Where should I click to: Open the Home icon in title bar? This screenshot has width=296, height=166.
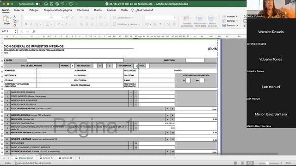coord(46,4)
